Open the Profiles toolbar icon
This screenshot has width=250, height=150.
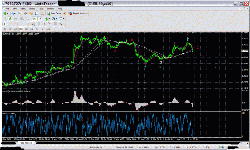pyautogui.click(x=12, y=14)
